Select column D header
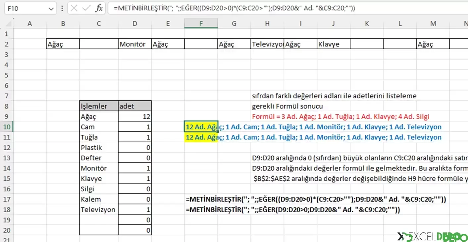The image size is (468, 242). tap(135, 24)
